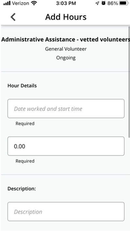Tap the Add Hours page title
The image size is (130, 233).
[66, 17]
